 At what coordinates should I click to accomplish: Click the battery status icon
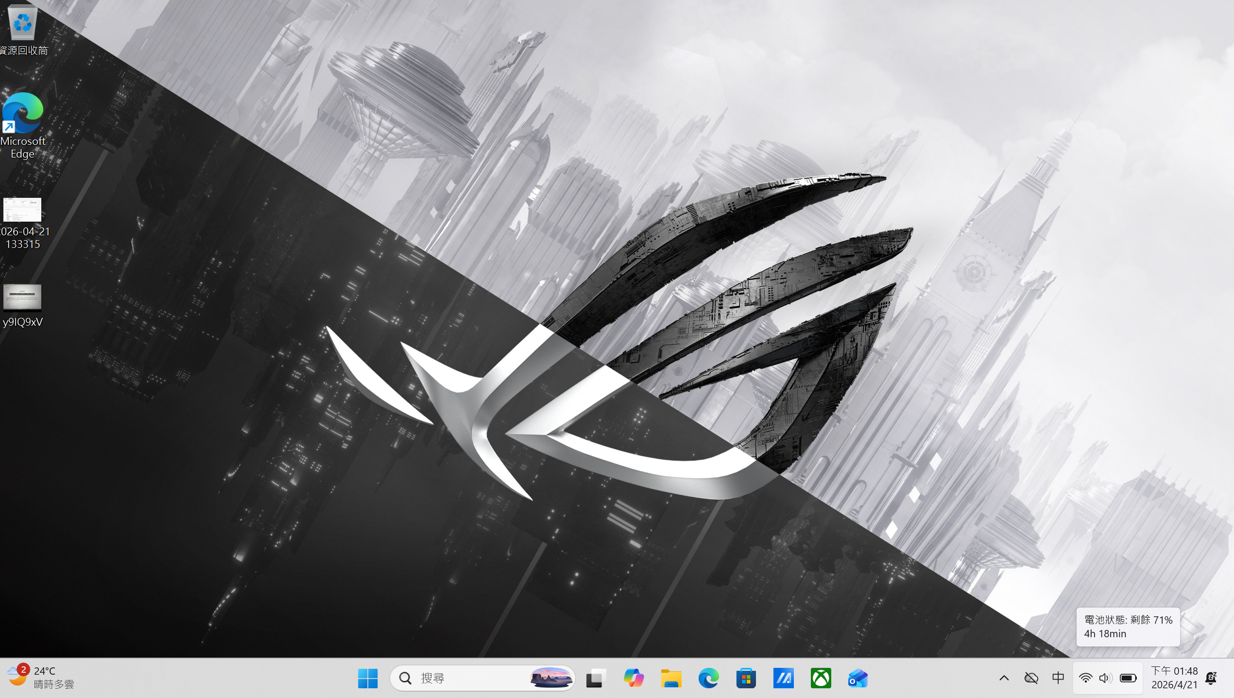(x=1128, y=678)
